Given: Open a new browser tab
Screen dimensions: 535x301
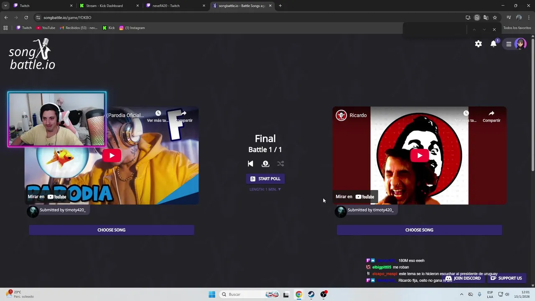Looking at the screenshot, I should 280,6.
